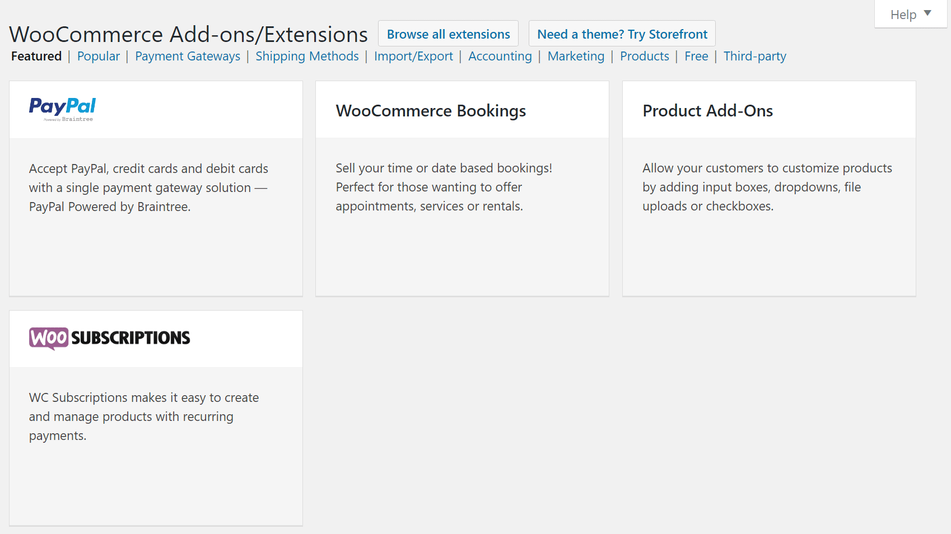Open the Products category link
Screen dimensions: 951x534
point(644,57)
